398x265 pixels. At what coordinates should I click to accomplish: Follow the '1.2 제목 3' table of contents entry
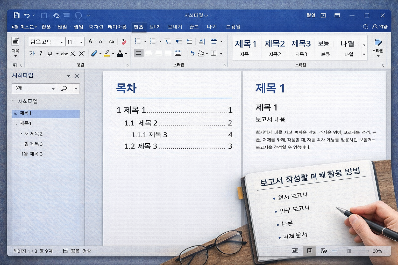pos(178,146)
